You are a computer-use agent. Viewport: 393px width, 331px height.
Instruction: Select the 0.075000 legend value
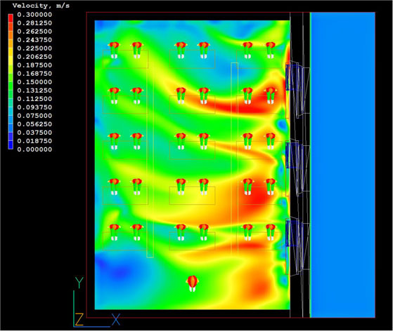click(x=34, y=116)
